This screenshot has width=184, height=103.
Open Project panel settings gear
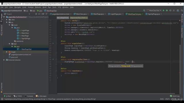(43, 14)
